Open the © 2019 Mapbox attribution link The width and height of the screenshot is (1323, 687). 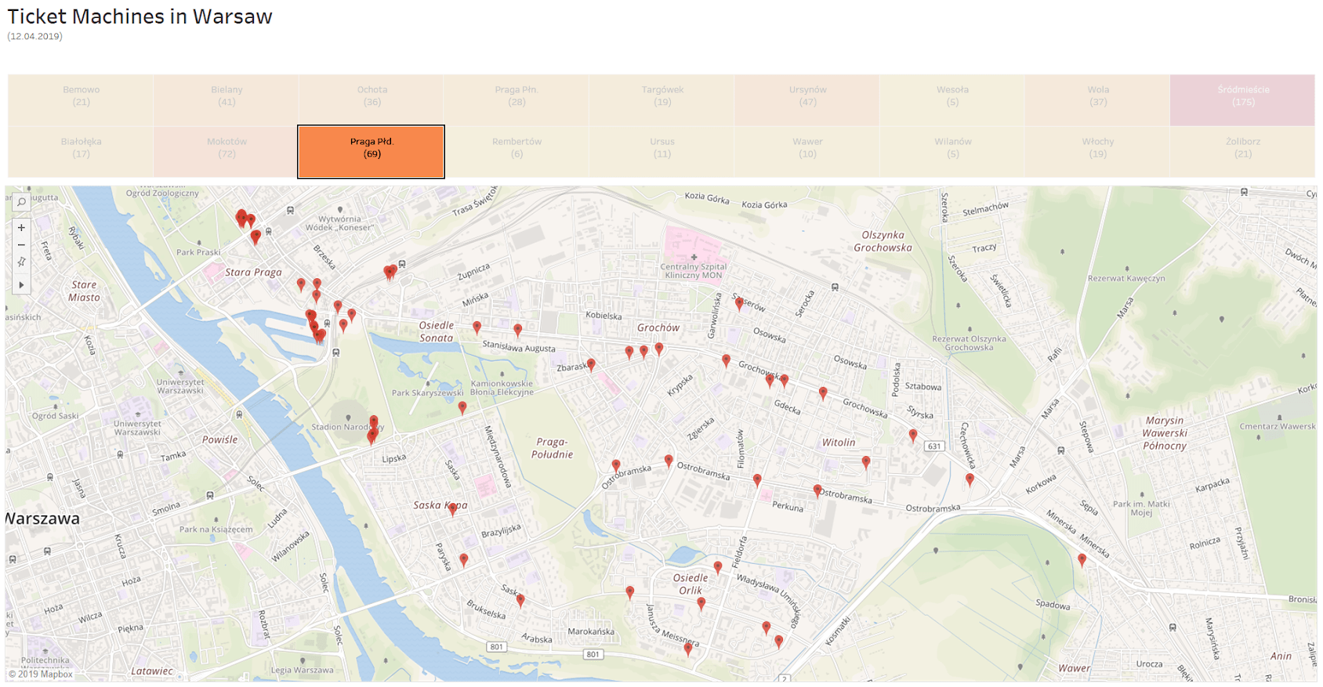41,674
